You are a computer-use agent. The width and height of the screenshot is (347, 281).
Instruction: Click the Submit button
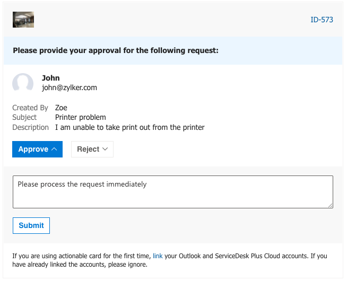click(31, 225)
